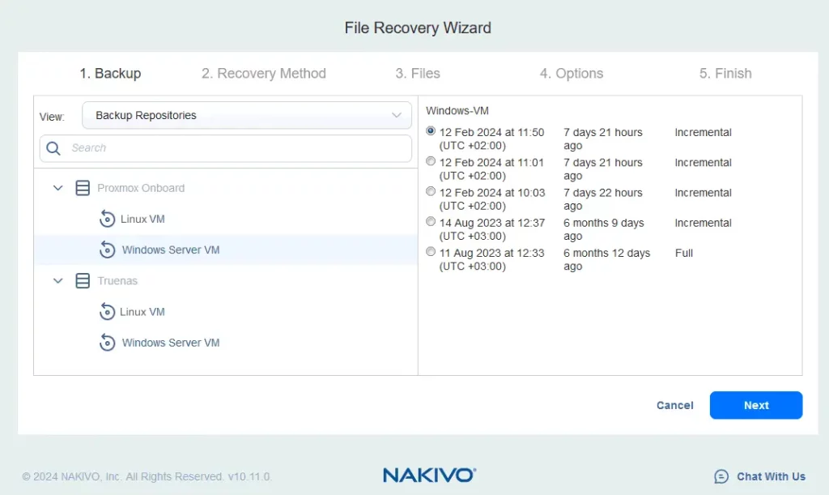Click the Next button

pyautogui.click(x=755, y=405)
